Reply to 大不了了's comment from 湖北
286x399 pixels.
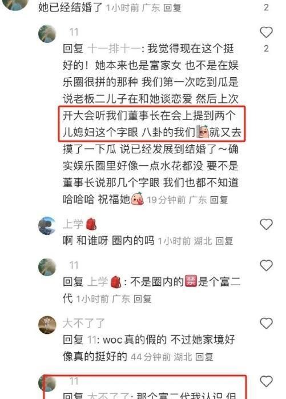(x=204, y=357)
